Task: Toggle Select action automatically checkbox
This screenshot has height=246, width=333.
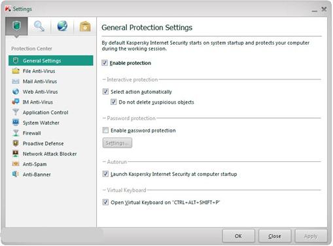Action: click(105, 92)
